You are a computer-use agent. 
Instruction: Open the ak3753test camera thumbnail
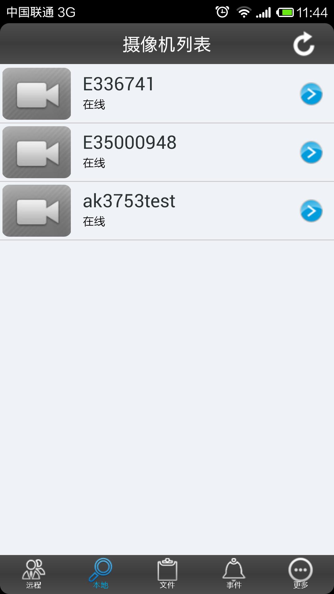coord(37,211)
